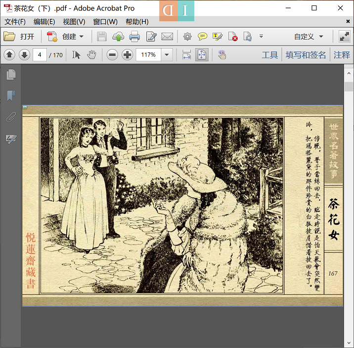Upload file to cloud icon
Image resolution: width=354 pixels, height=348 pixels.
(x=118, y=36)
